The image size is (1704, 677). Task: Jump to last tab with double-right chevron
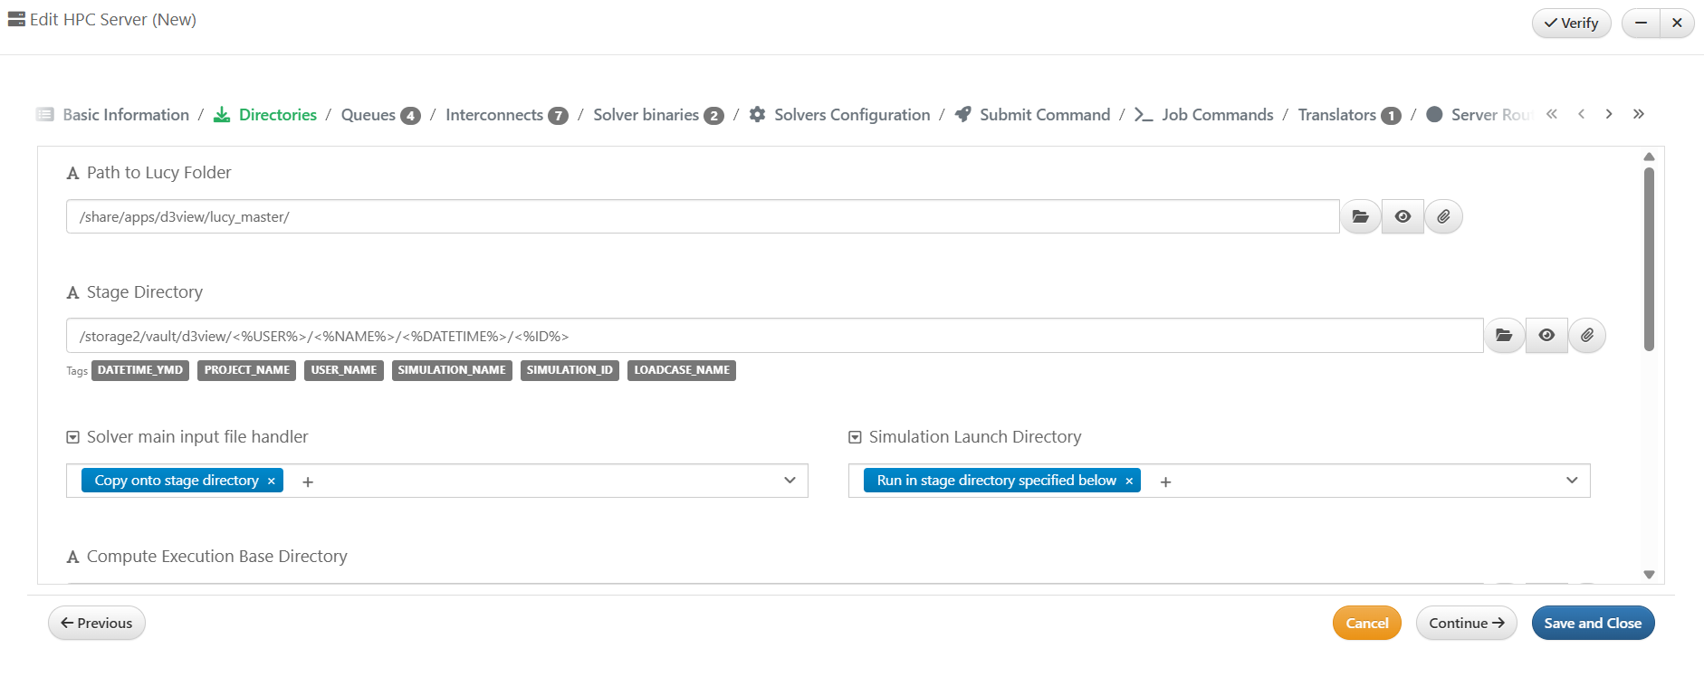tap(1638, 114)
